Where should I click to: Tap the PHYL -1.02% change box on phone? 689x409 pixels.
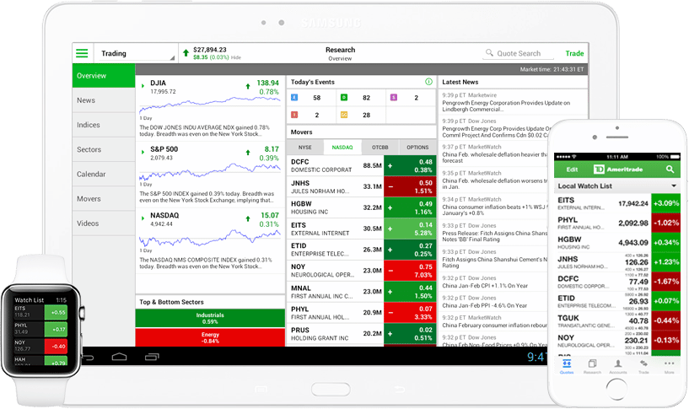pyautogui.click(x=665, y=223)
